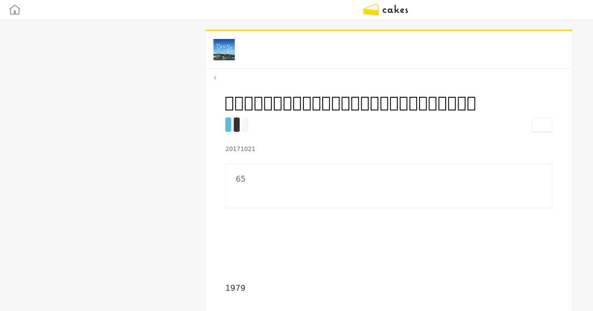Click the white button beside share icons

point(542,125)
